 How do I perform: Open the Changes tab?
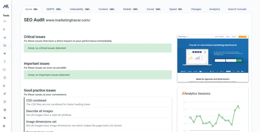pos(196,9)
